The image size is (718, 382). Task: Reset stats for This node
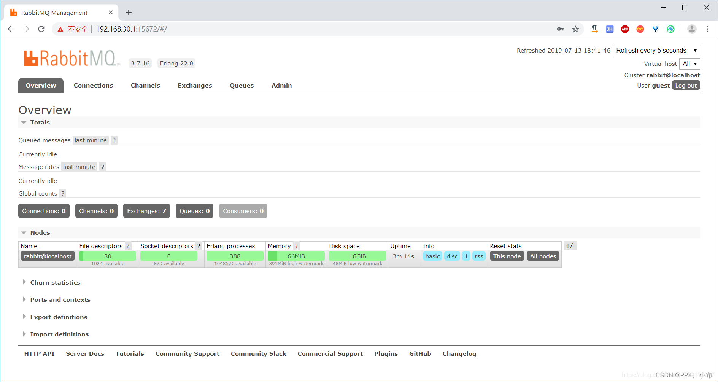click(x=507, y=256)
